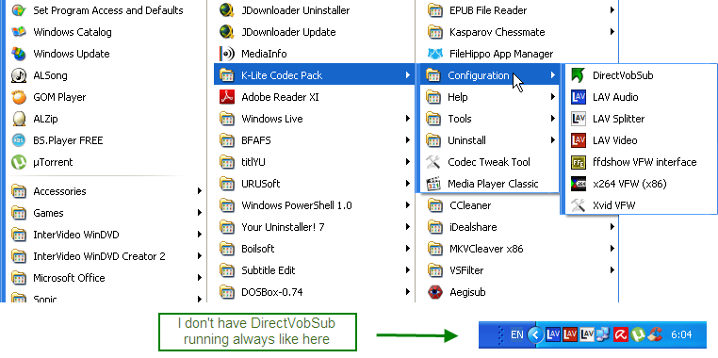Expand the titlYU folder
This screenshot has width=718, height=358.
pos(314,162)
